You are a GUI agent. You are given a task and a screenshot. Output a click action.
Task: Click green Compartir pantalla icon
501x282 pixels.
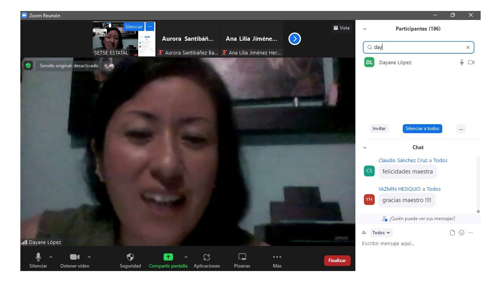point(168,257)
